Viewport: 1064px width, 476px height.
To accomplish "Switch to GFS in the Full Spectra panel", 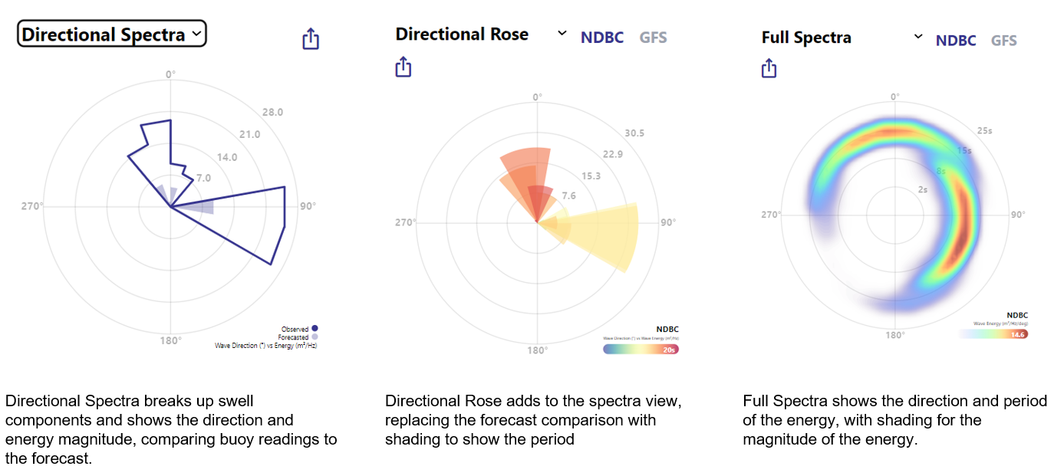I will (1004, 41).
